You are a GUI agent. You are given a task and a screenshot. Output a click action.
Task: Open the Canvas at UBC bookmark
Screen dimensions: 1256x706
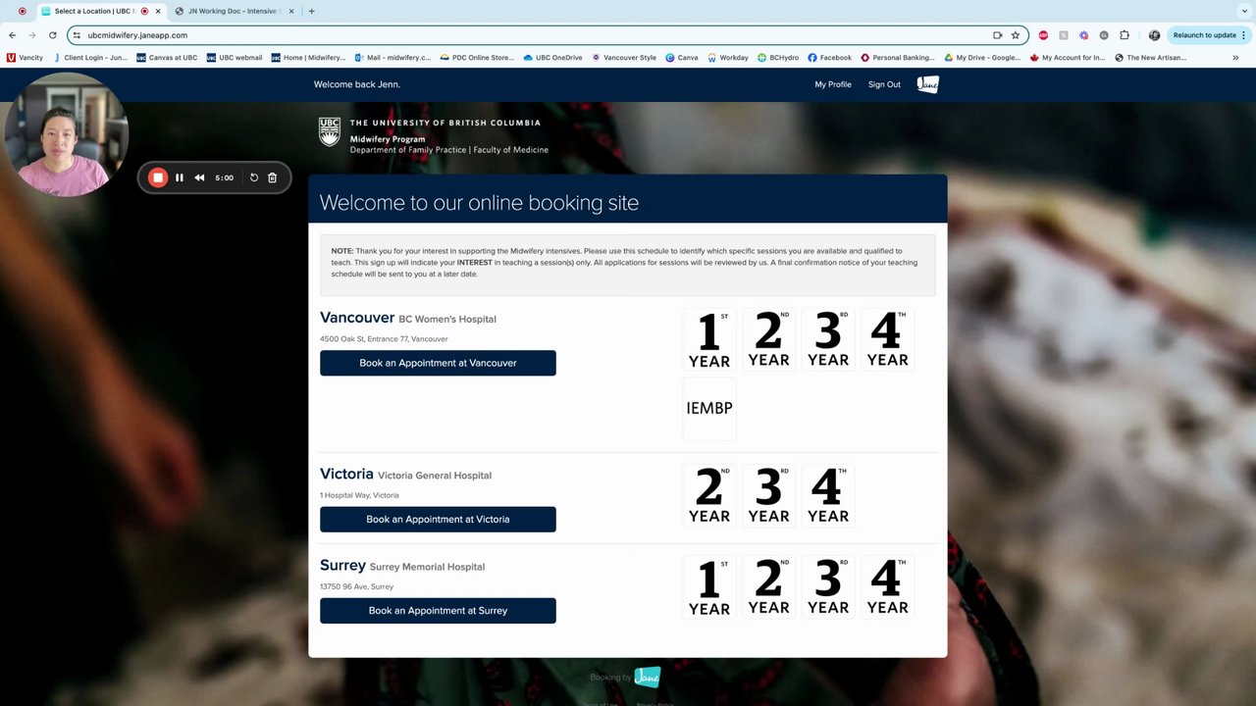coord(167,58)
